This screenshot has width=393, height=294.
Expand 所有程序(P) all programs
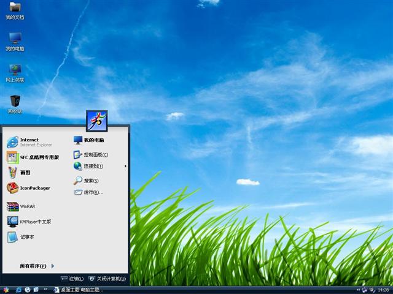37,266
